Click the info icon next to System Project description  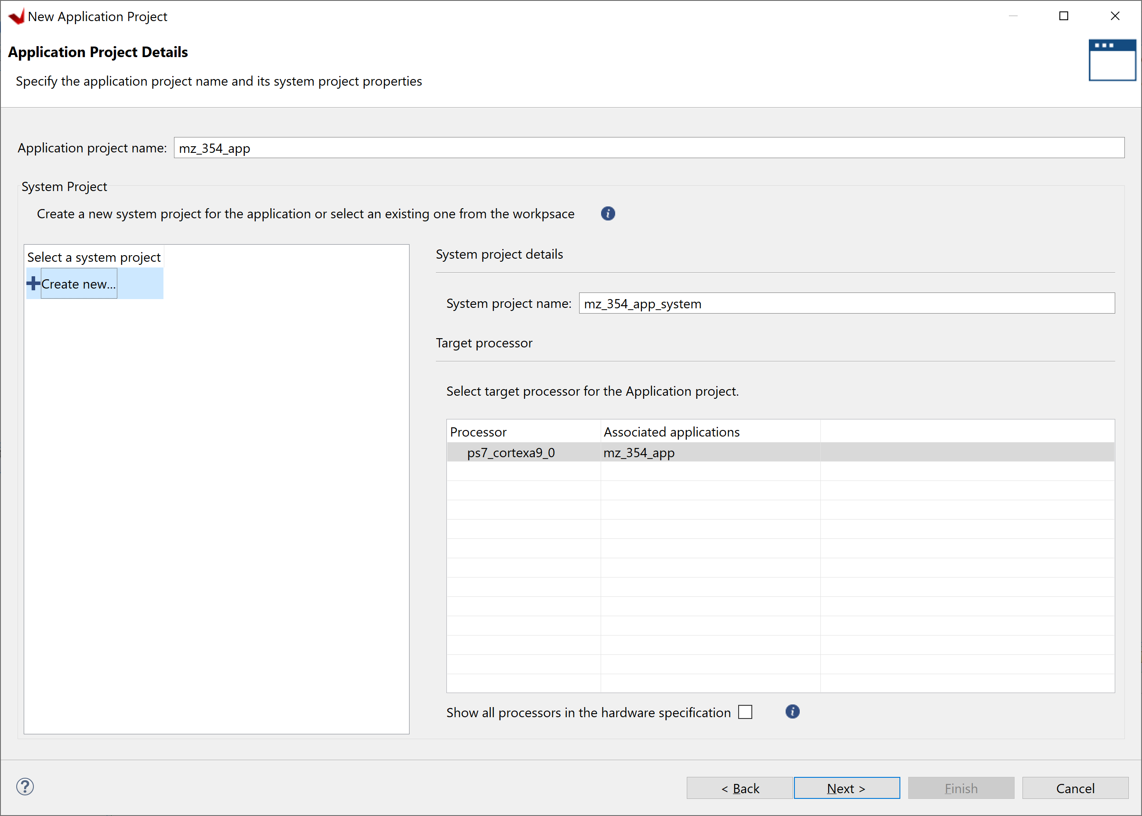tap(608, 213)
